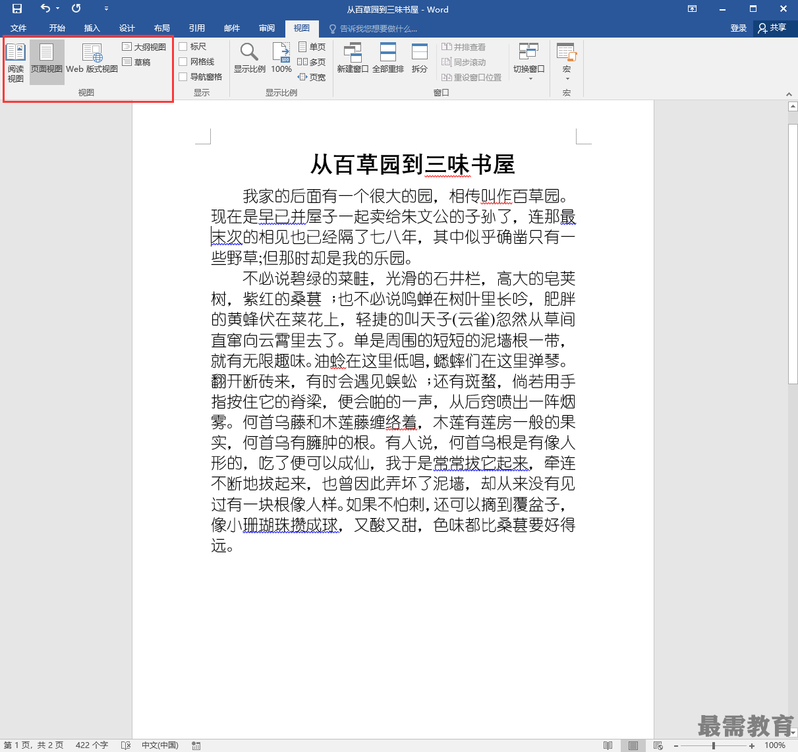Image resolution: width=798 pixels, height=752 pixels.
Task: Switch to the 插入 tab
Action: pos(92,28)
